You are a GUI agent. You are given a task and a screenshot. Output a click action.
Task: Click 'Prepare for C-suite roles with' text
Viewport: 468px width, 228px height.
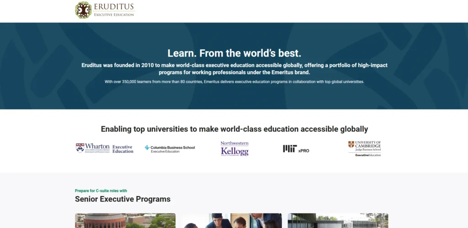[101, 191]
